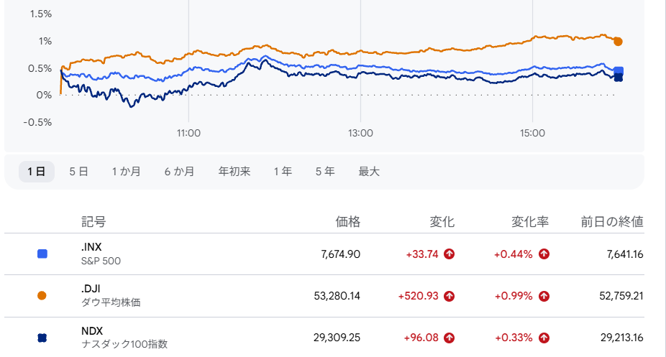Select the 最大 range tab

coord(369,172)
